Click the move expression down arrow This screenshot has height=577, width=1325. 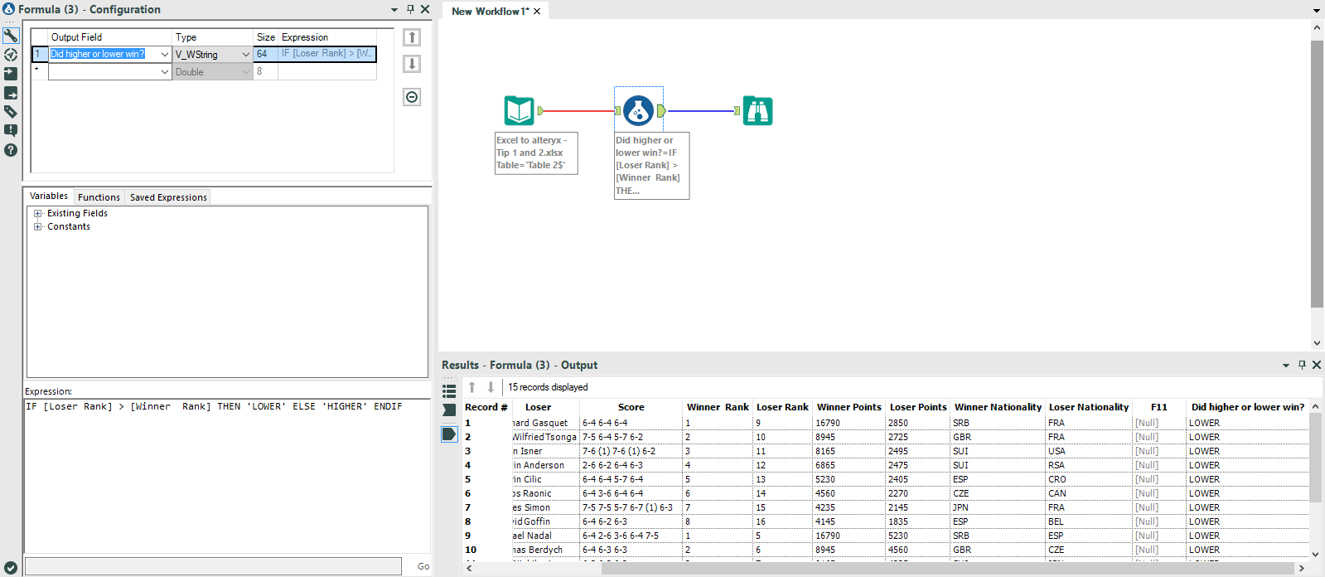412,64
